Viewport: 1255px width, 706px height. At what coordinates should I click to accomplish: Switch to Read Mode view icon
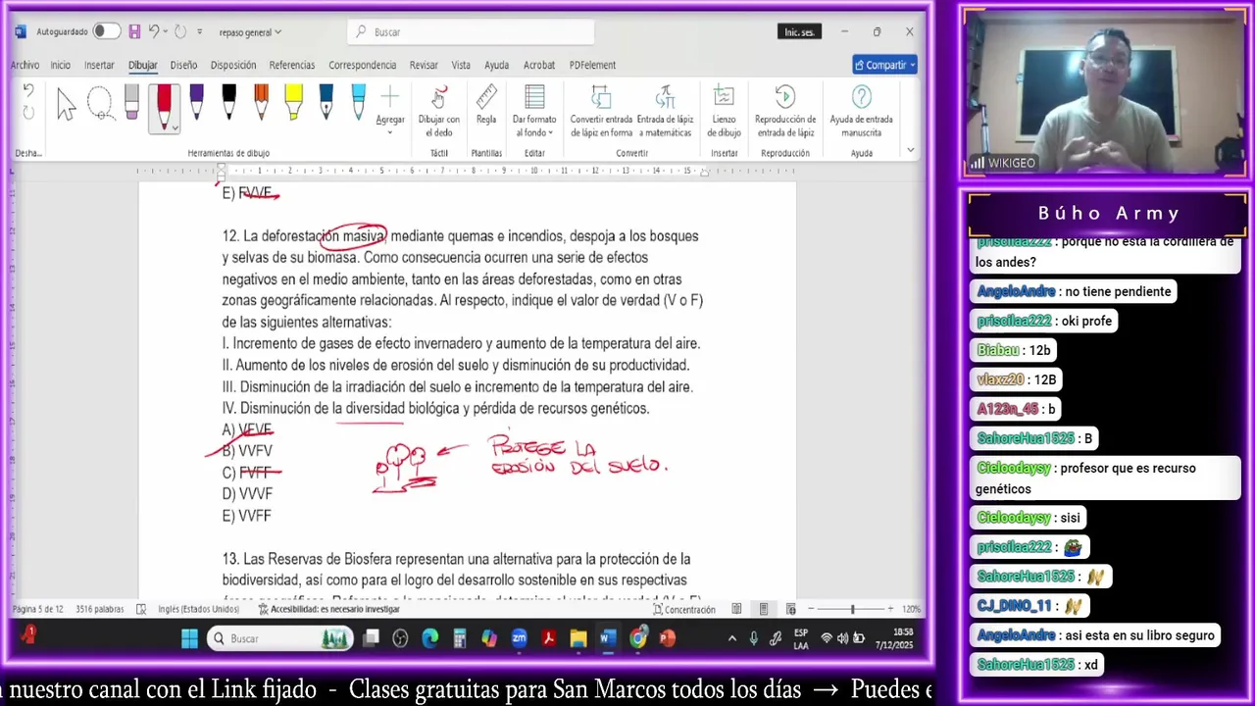[736, 609]
